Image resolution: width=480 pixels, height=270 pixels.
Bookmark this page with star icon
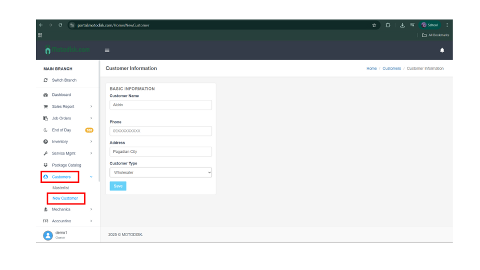[374, 25]
